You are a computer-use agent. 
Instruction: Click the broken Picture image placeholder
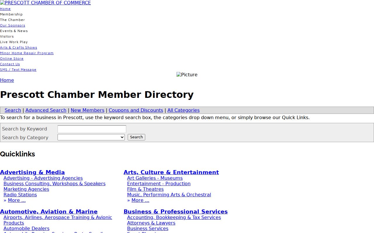187,75
